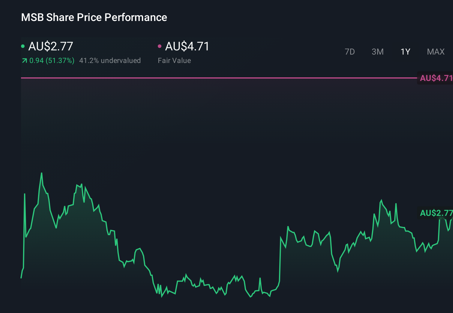Click the green up-trend arrow icon

[24, 61]
